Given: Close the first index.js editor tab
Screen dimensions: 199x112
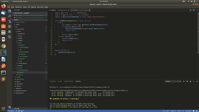Looking at the screenshot, I should click(x=68, y=10).
